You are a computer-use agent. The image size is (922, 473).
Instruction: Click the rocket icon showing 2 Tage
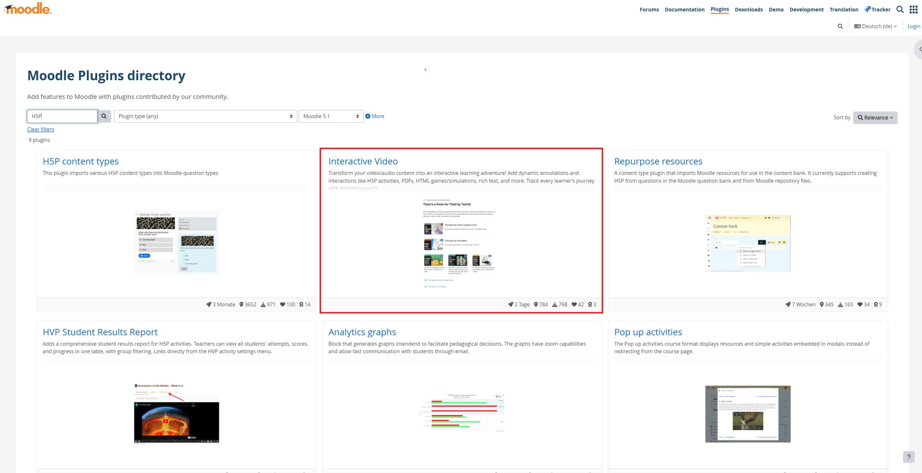pyautogui.click(x=511, y=304)
